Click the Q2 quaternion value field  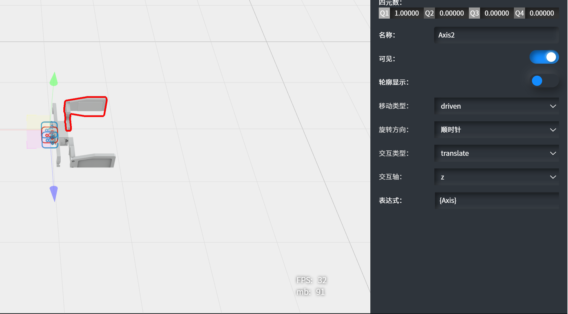[451, 13]
